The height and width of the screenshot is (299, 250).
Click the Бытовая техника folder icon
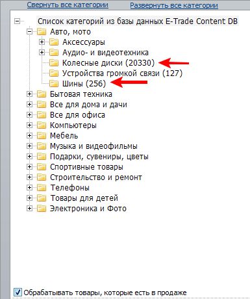(x=42, y=94)
